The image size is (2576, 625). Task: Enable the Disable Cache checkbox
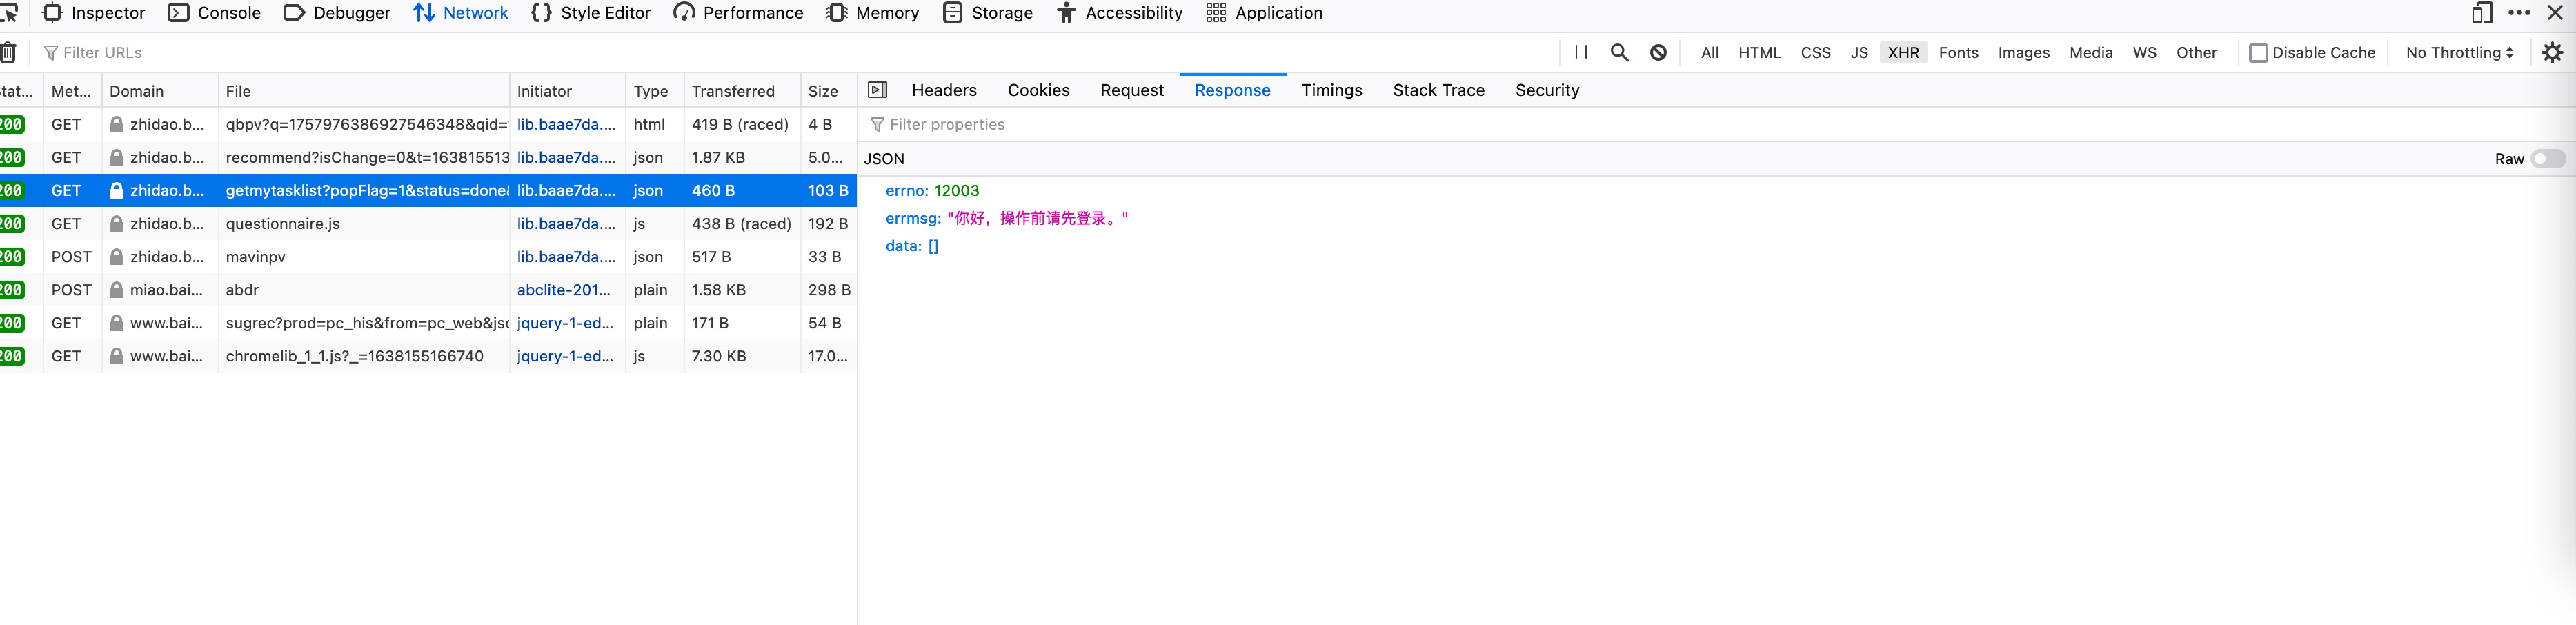click(x=2260, y=52)
